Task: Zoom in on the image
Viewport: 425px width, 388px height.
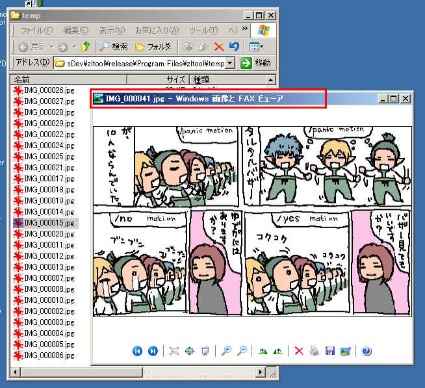Action: pyautogui.click(x=226, y=351)
